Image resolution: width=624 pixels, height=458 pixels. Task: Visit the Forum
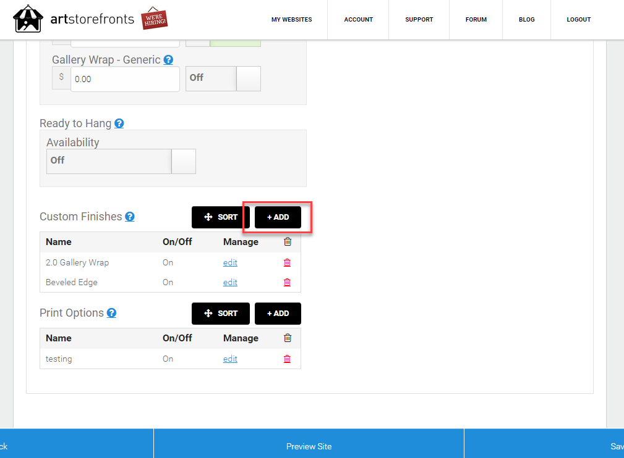[476, 20]
